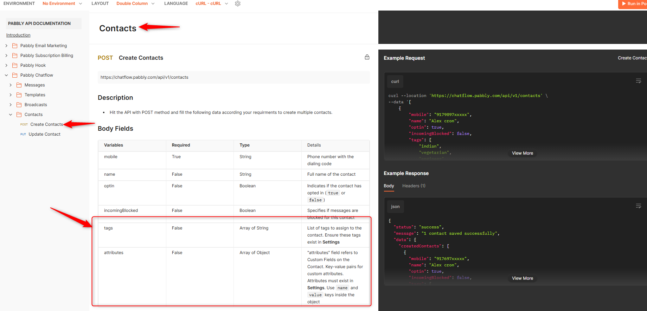
Task: Collapse Pabbly Chatflow chevron
Action: pos(6,75)
